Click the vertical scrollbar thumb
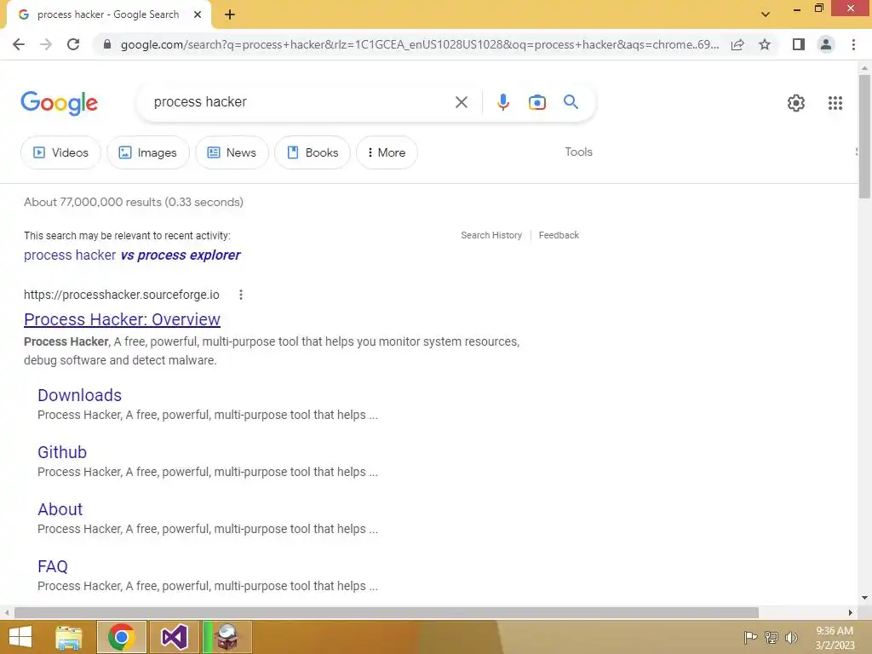This screenshot has height=654, width=872. click(x=864, y=136)
